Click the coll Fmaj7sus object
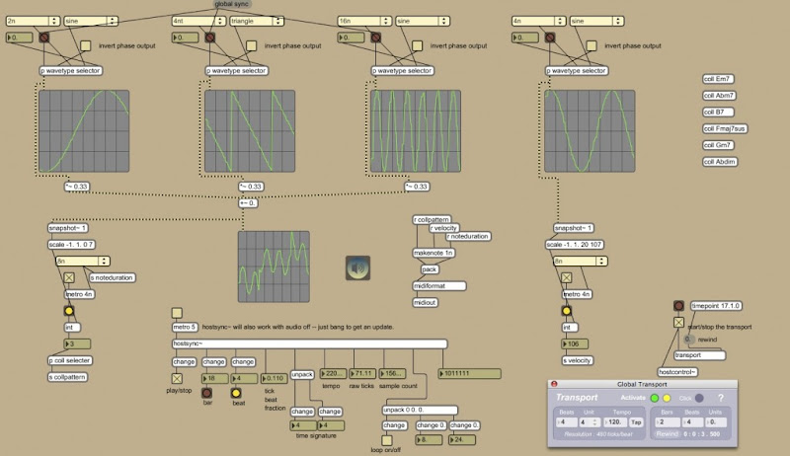Screen dimensions: 790x456 coord(725,129)
